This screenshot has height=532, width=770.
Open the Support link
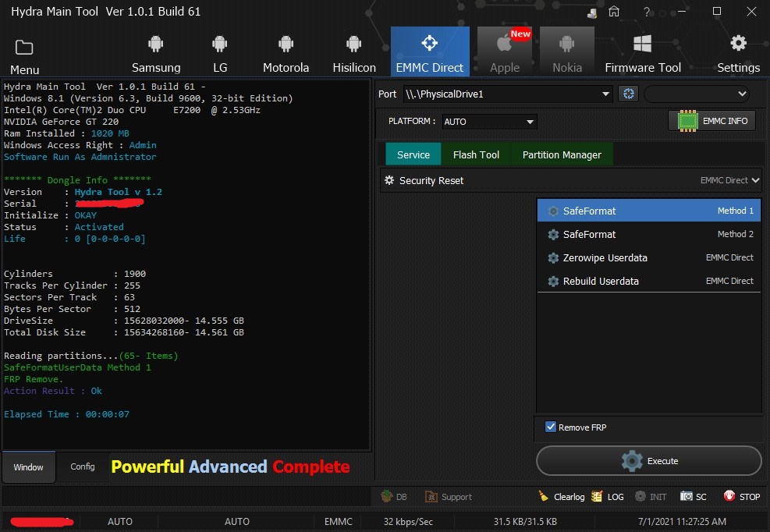[448, 497]
